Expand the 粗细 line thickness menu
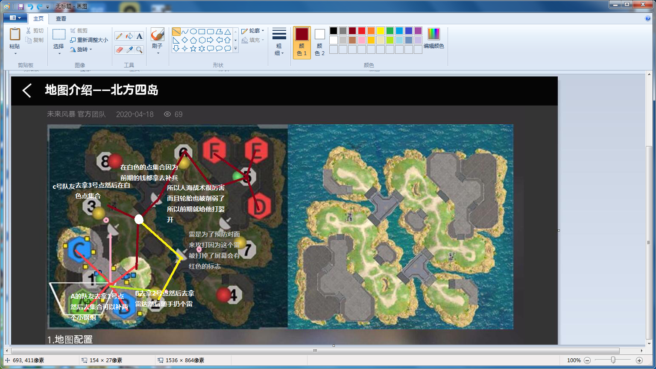This screenshot has height=369, width=656. pos(279,43)
